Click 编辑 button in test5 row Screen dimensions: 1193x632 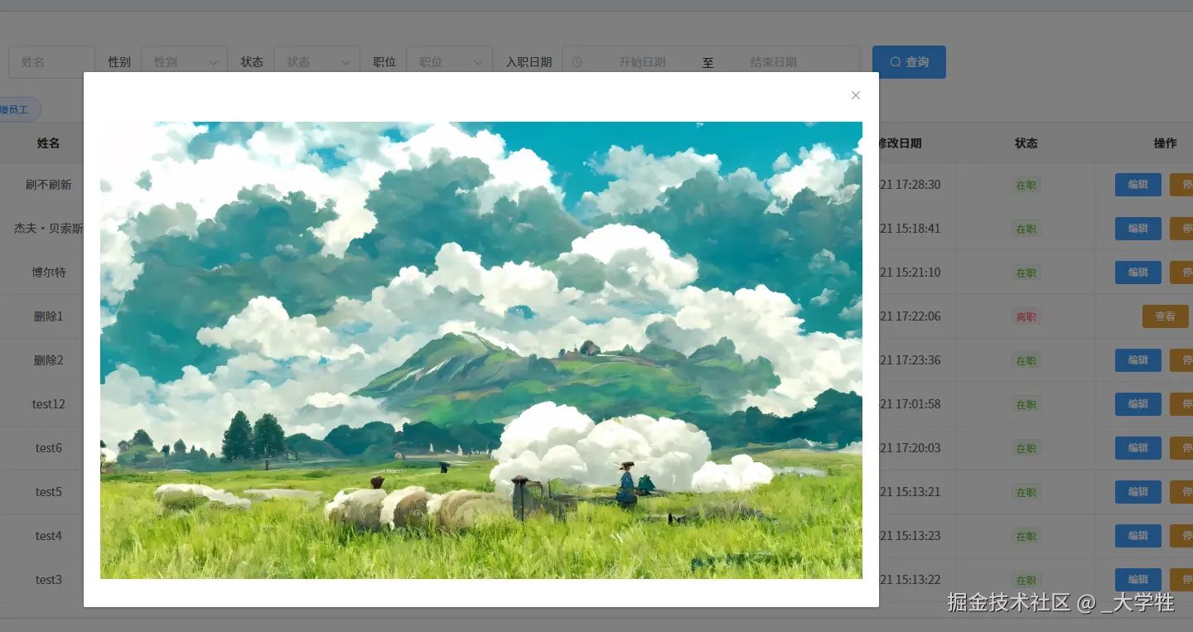[1138, 492]
